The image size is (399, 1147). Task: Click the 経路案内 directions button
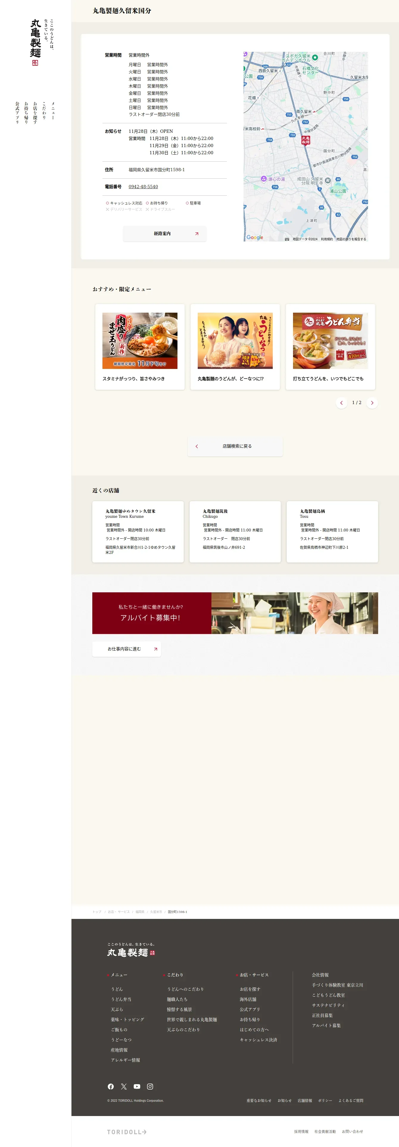pyautogui.click(x=164, y=234)
